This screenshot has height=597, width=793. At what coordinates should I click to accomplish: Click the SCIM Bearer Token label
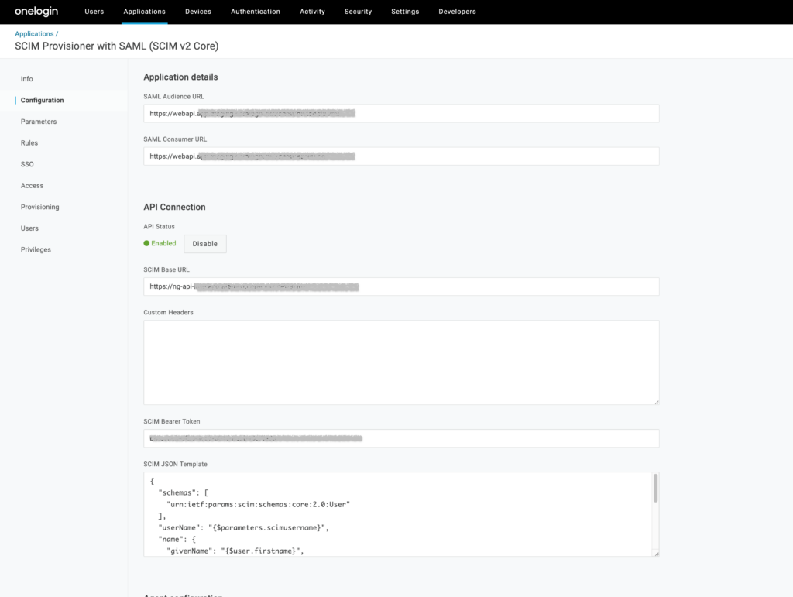point(172,421)
